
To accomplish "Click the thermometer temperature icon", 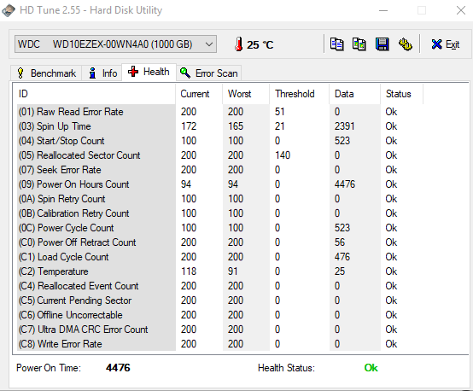I will pyautogui.click(x=238, y=44).
